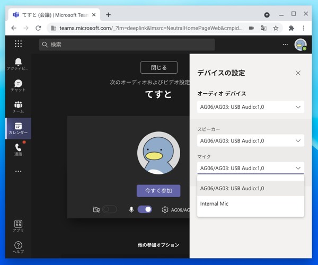Toggle the camera switch
Screen dimensions: 318x265
pos(110,209)
